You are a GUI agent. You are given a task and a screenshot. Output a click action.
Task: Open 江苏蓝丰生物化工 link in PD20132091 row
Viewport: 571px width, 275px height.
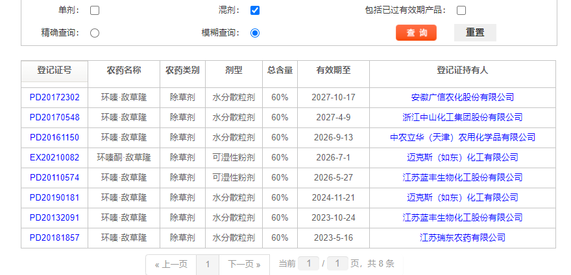(463, 217)
